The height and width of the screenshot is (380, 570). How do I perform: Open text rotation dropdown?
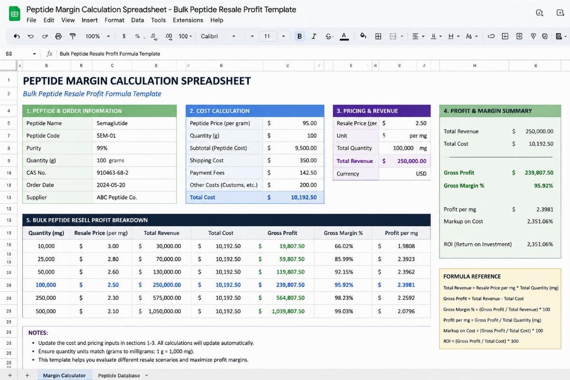coord(472,36)
